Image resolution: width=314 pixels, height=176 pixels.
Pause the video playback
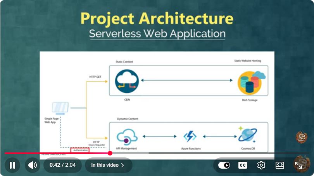pyautogui.click(x=12, y=165)
